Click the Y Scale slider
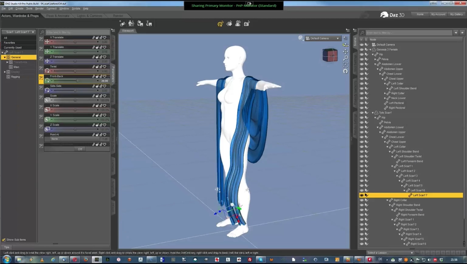The width and height of the screenshot is (467, 264). [75, 120]
